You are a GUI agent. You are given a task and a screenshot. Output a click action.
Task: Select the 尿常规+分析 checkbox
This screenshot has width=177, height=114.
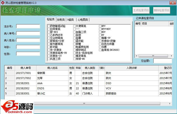49,41
